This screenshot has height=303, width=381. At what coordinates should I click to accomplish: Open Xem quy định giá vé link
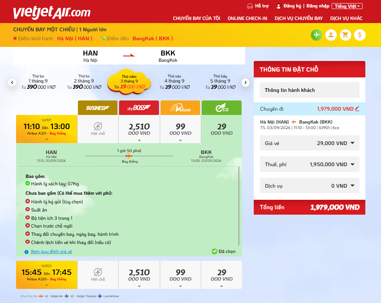point(51,251)
